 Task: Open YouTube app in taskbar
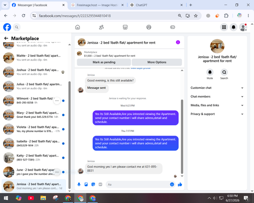coord(31,198)
